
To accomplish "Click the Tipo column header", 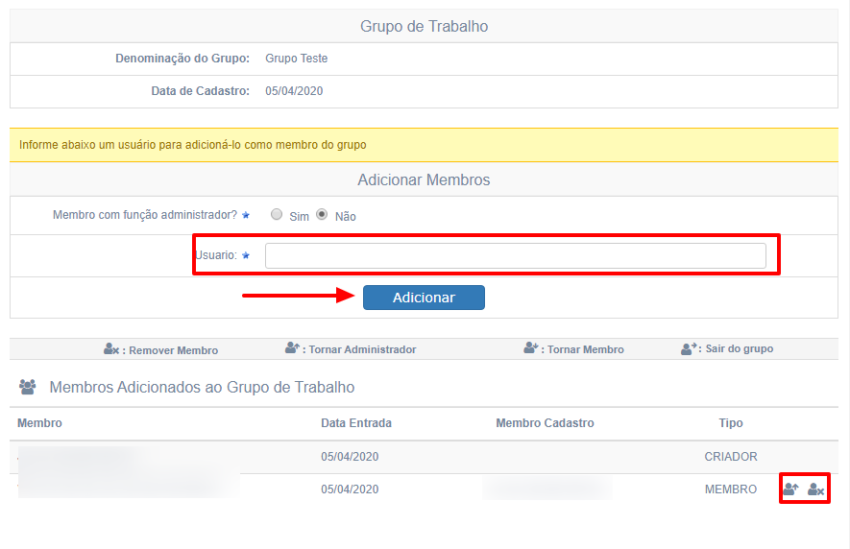I will (x=731, y=423).
